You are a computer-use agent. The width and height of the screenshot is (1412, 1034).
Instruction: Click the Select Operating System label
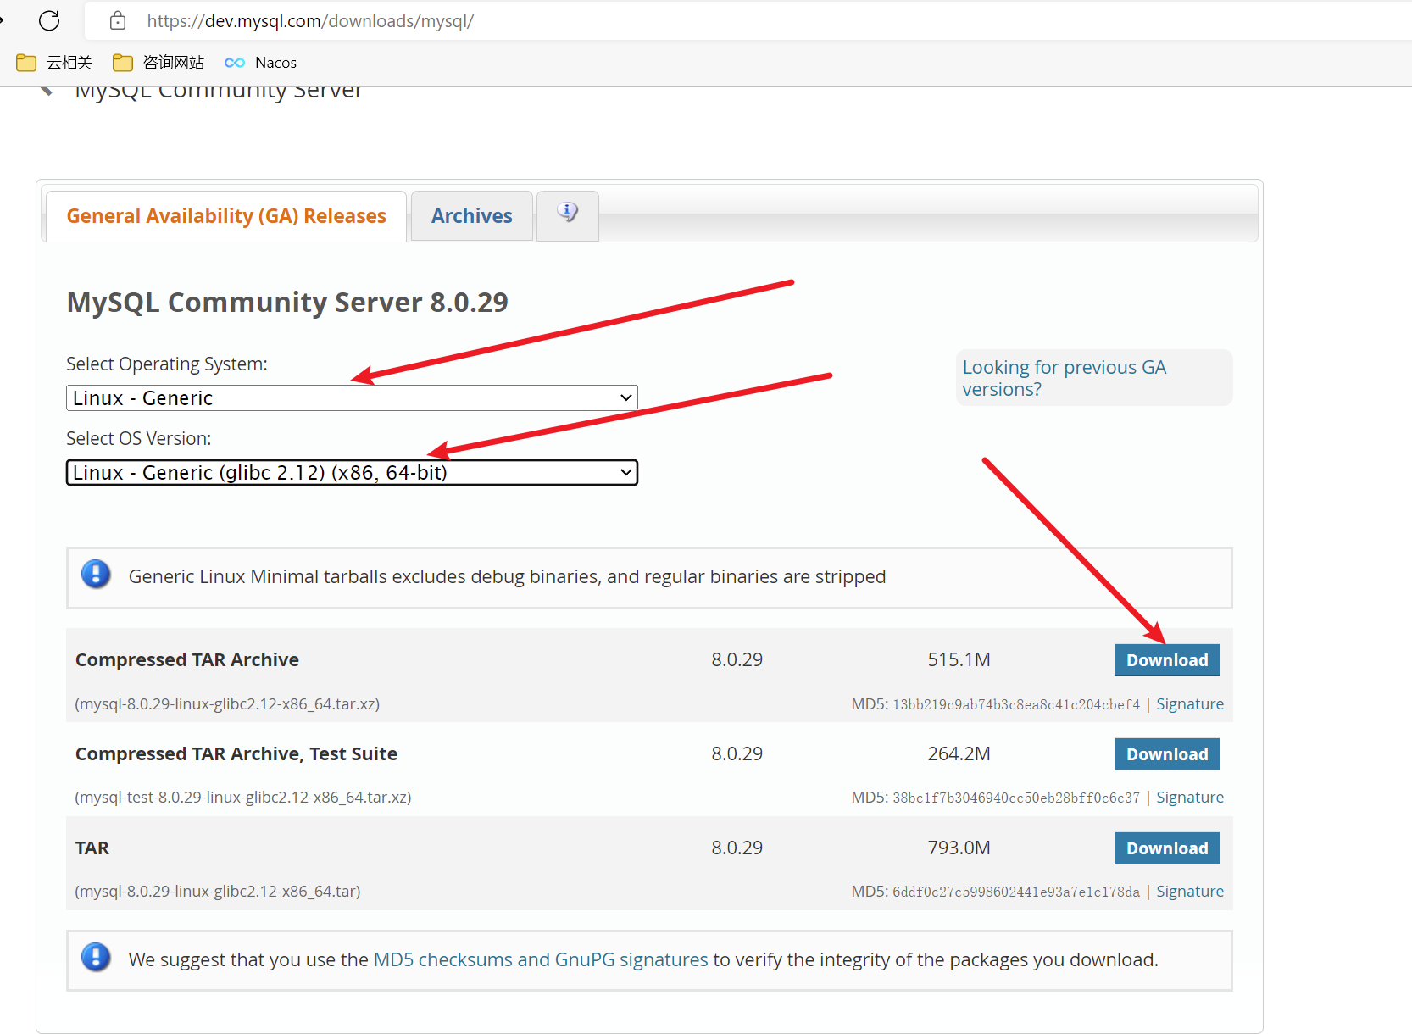pos(167,364)
